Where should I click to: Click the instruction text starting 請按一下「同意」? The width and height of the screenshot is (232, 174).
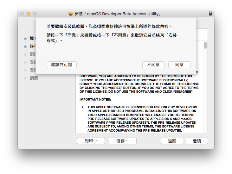pos(112,38)
